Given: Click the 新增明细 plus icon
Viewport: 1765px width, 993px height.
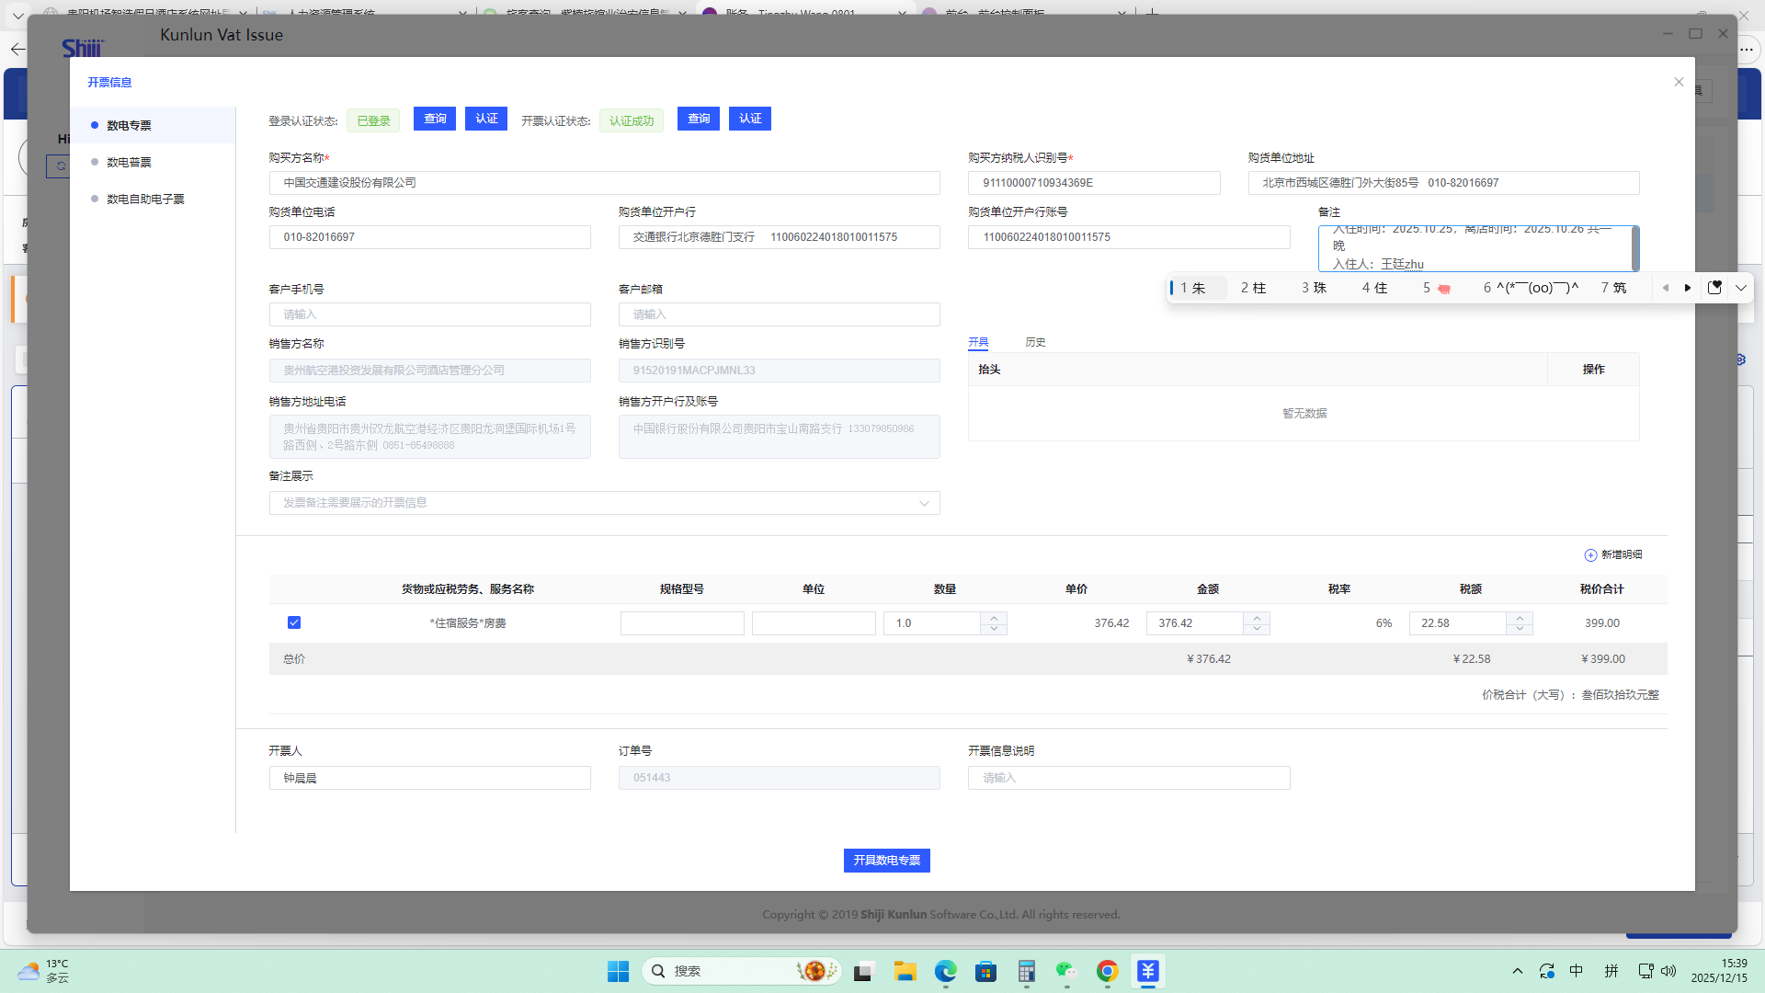Looking at the screenshot, I should click(1590, 555).
